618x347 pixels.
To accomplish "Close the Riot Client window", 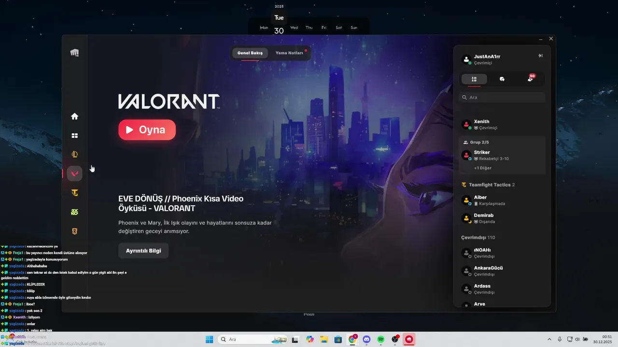I will 551,39.
